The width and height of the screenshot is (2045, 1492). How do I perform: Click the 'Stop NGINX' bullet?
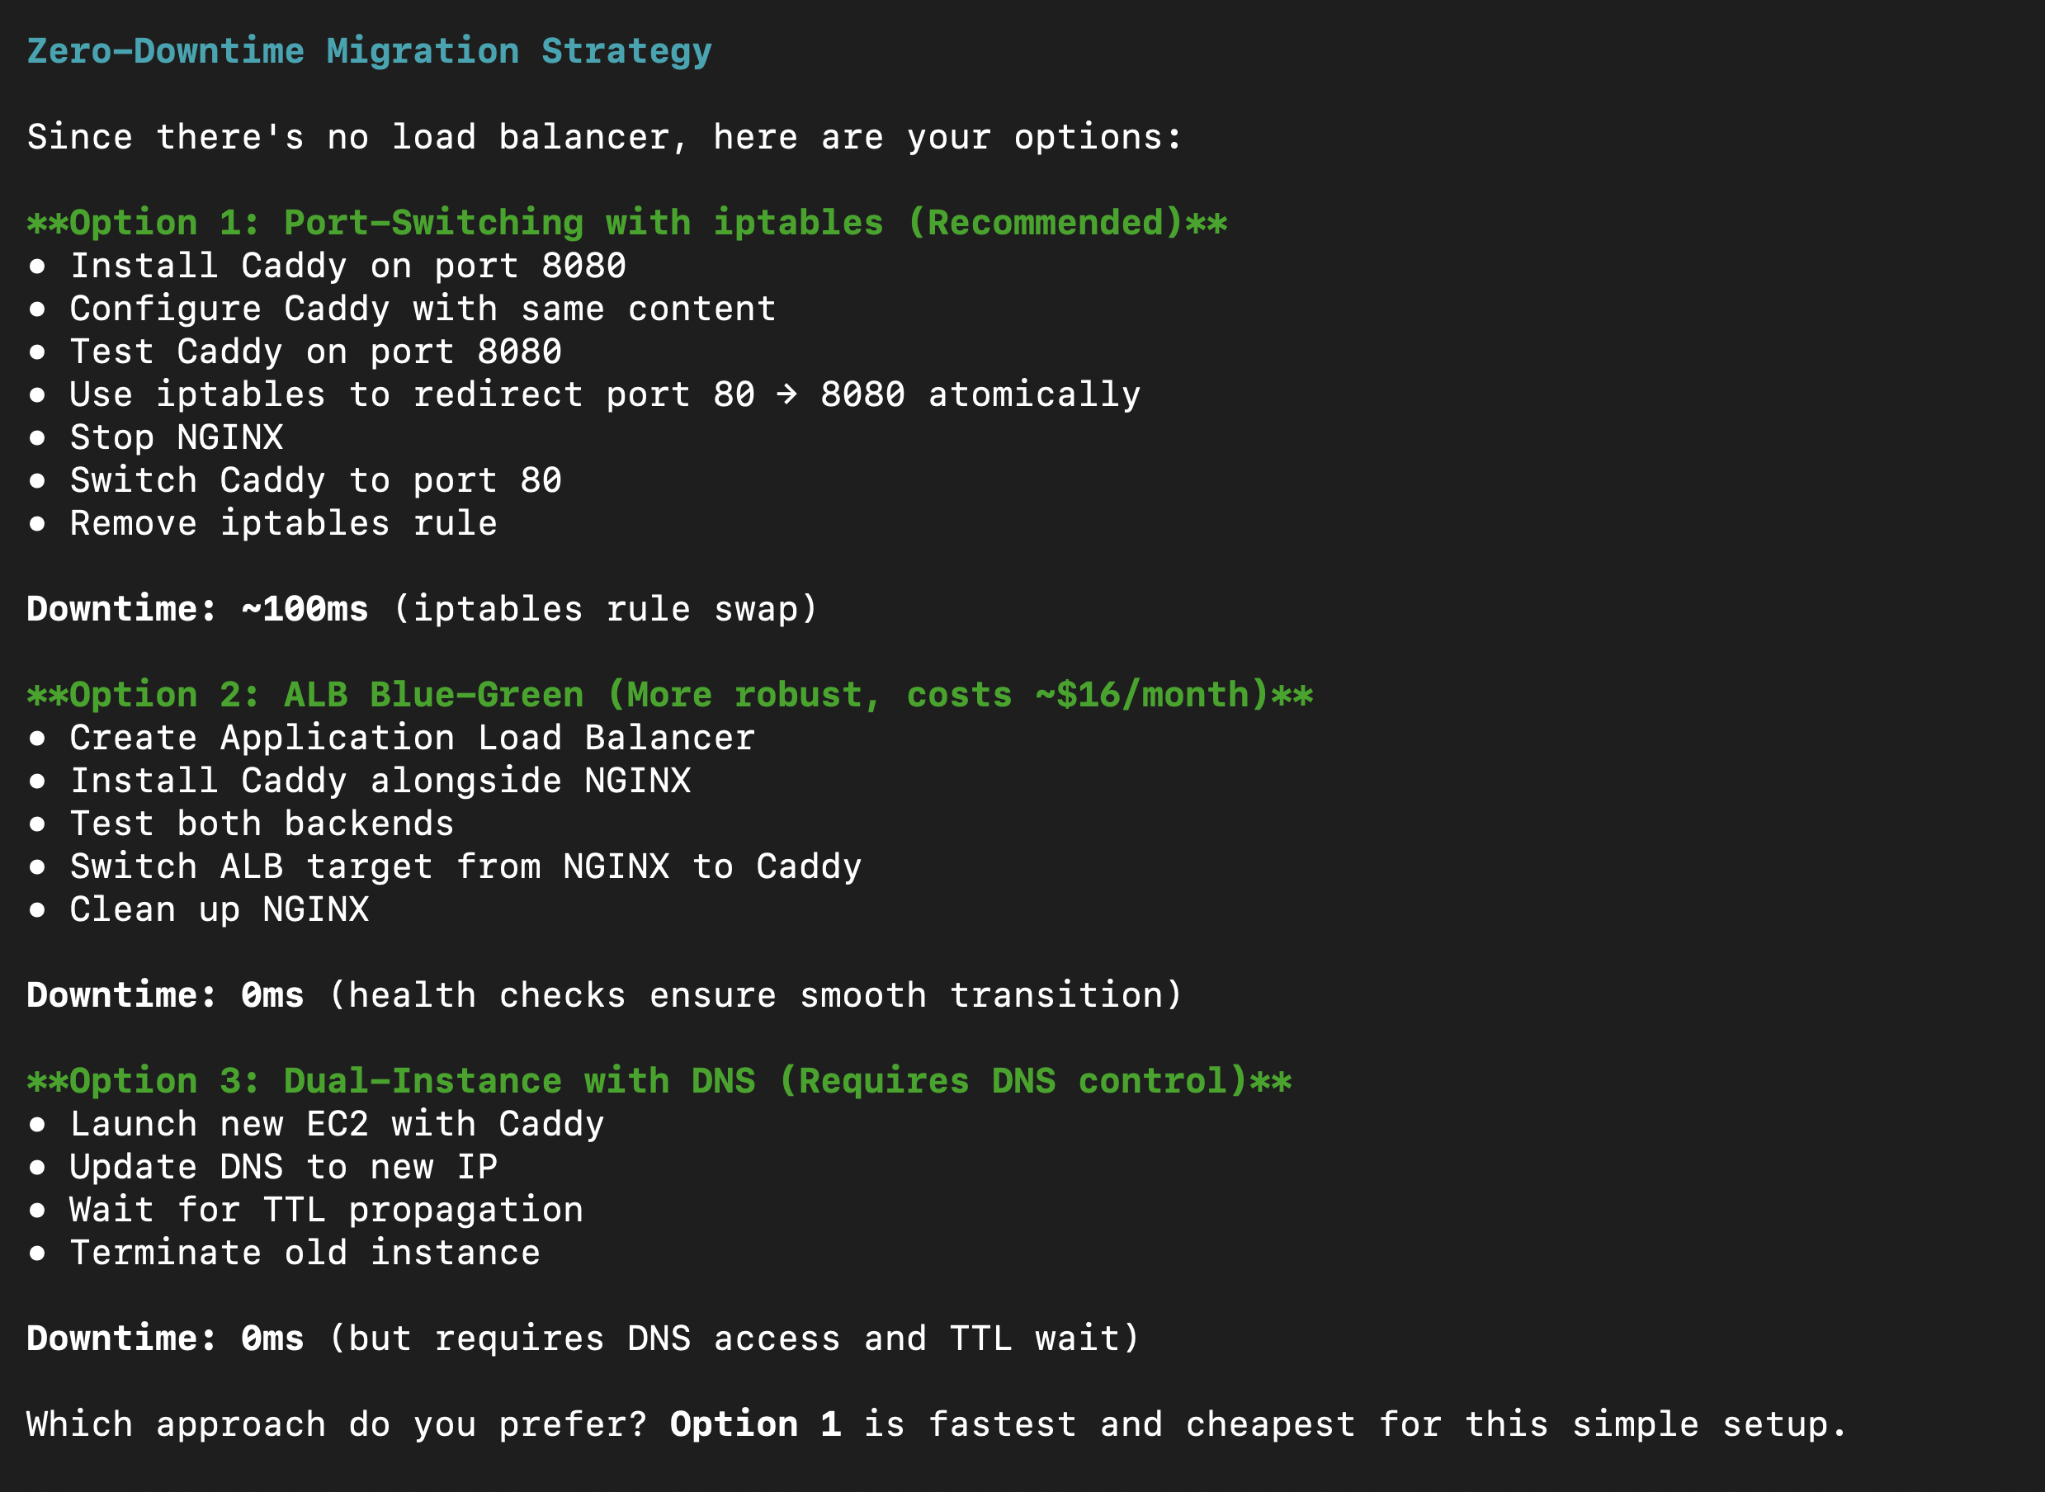click(x=176, y=438)
